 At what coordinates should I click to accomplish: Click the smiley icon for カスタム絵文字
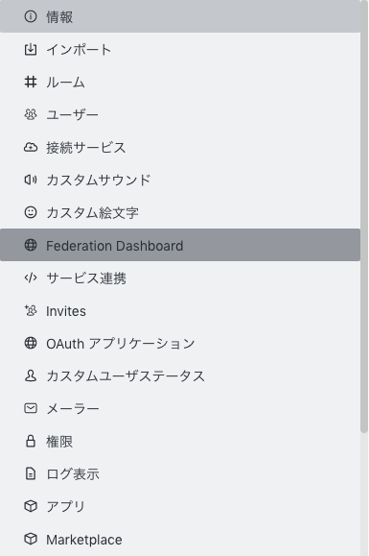tap(31, 212)
